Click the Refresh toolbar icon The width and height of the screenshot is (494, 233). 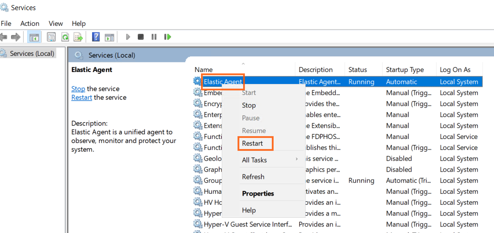coord(65,37)
